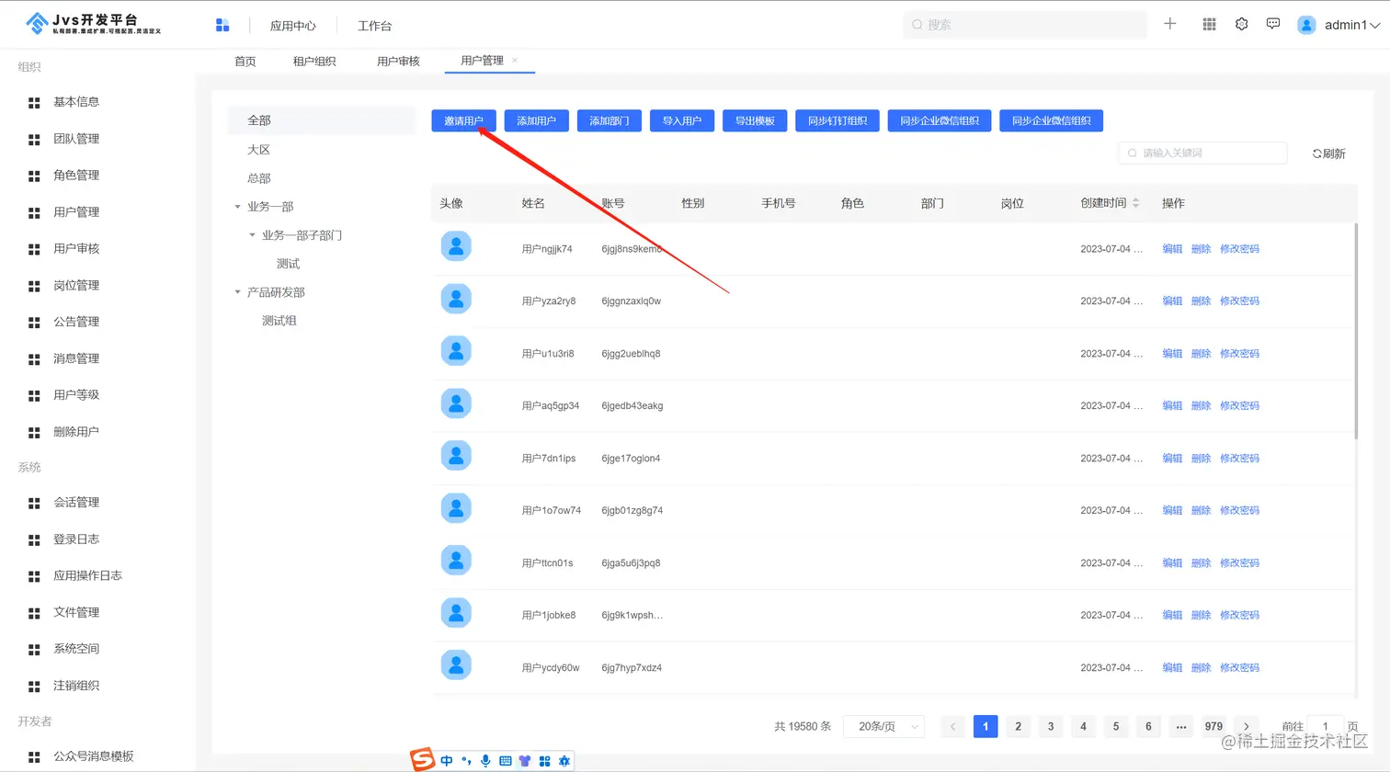Viewport: 1390px width, 772px height.
Task: Click avatar of user 用户ngjjk74
Action: [x=456, y=246]
